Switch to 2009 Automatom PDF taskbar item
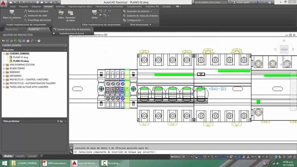This screenshot has height=167, width=297. (54, 163)
